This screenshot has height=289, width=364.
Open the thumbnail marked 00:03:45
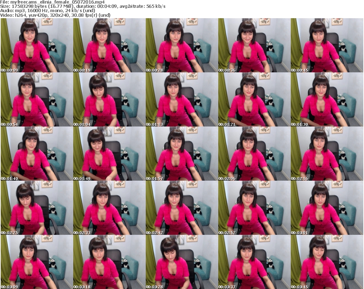327,262
